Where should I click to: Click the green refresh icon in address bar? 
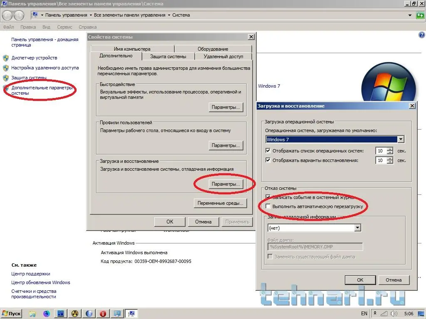(x=420, y=15)
